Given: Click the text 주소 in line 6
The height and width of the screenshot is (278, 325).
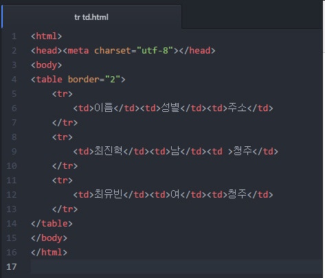Looking at the screenshot, I should click(237, 108).
